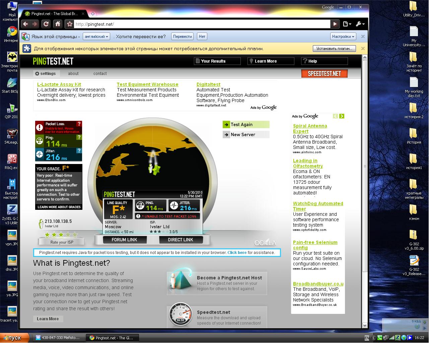Open the wrench tools menu
This screenshot has width=429, height=343.
(x=360, y=24)
